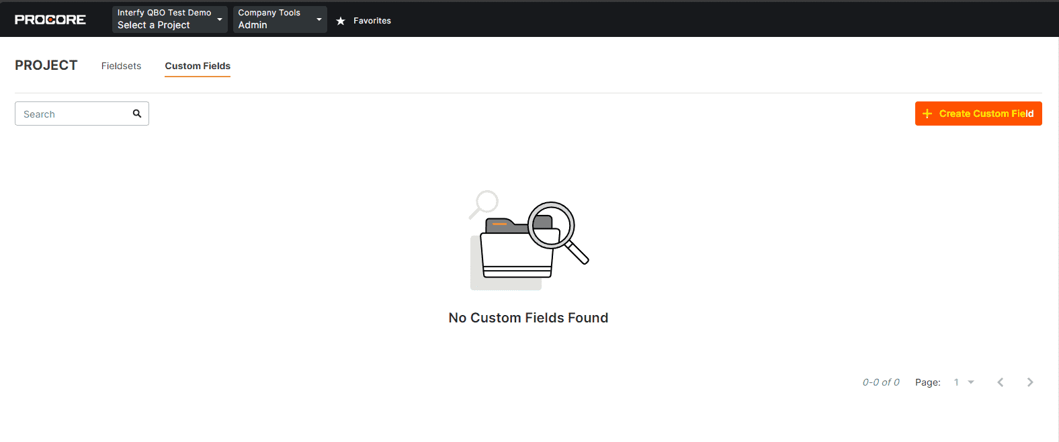Expand the caret beside Interfy QBO Test Demo
This screenshot has width=1059, height=442.
pos(220,19)
